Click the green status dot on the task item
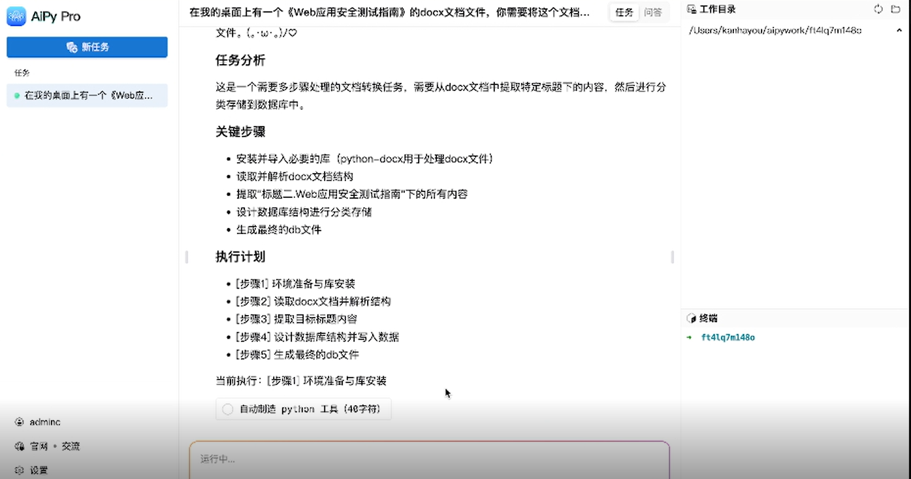Viewport: 911px width, 479px height. point(16,95)
